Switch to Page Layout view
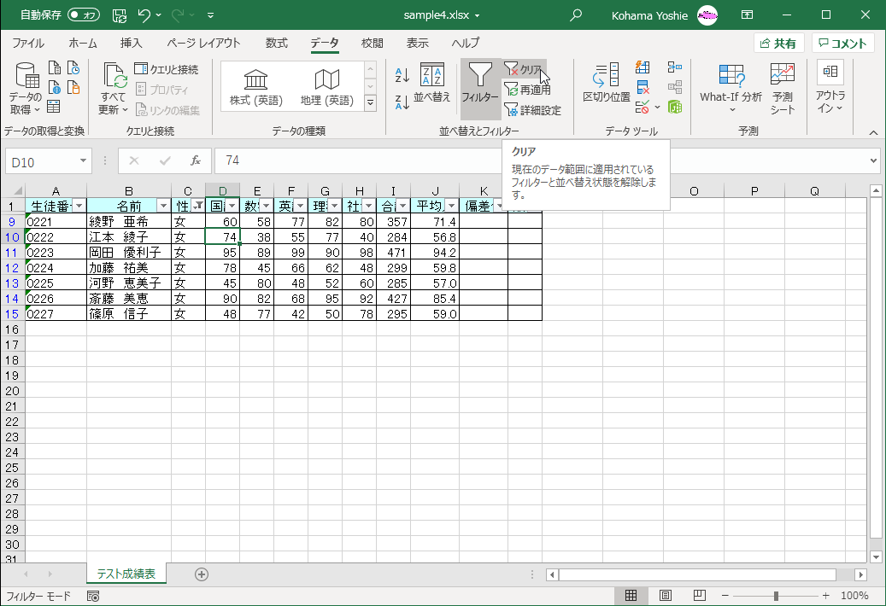 pos(666,596)
